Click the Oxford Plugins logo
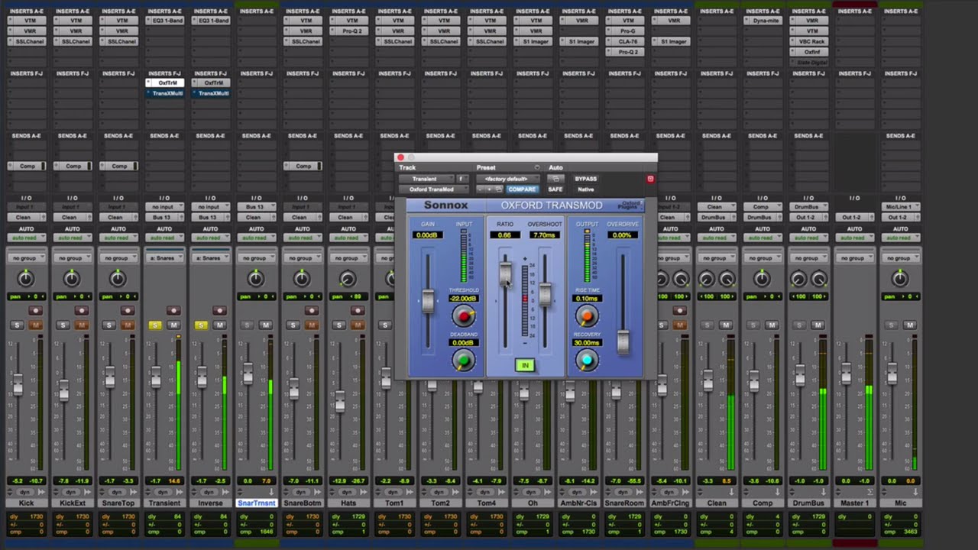Screen dimensions: 978x550 [x=629, y=205]
